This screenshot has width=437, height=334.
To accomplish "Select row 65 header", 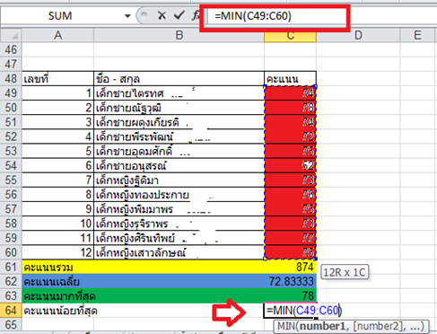I will (x=11, y=325).
